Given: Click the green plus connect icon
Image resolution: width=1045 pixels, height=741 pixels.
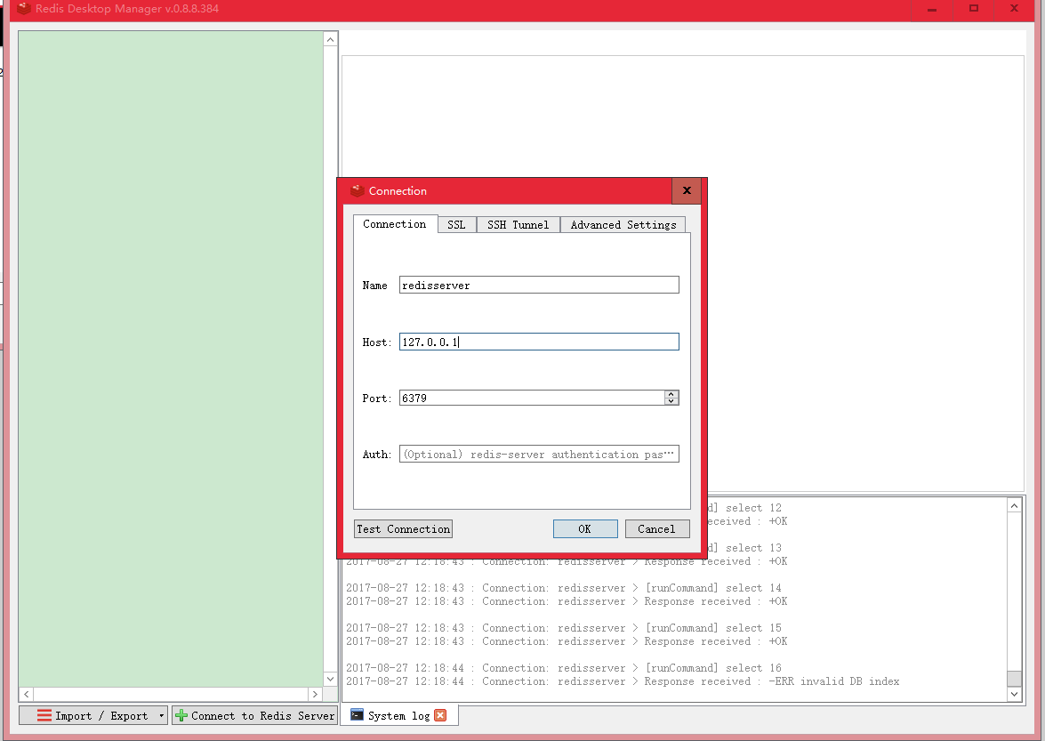Looking at the screenshot, I should tap(181, 716).
